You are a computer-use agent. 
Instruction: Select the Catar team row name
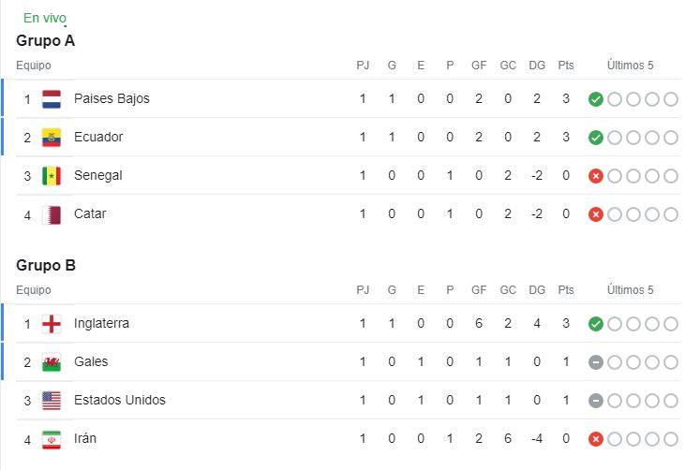point(90,213)
